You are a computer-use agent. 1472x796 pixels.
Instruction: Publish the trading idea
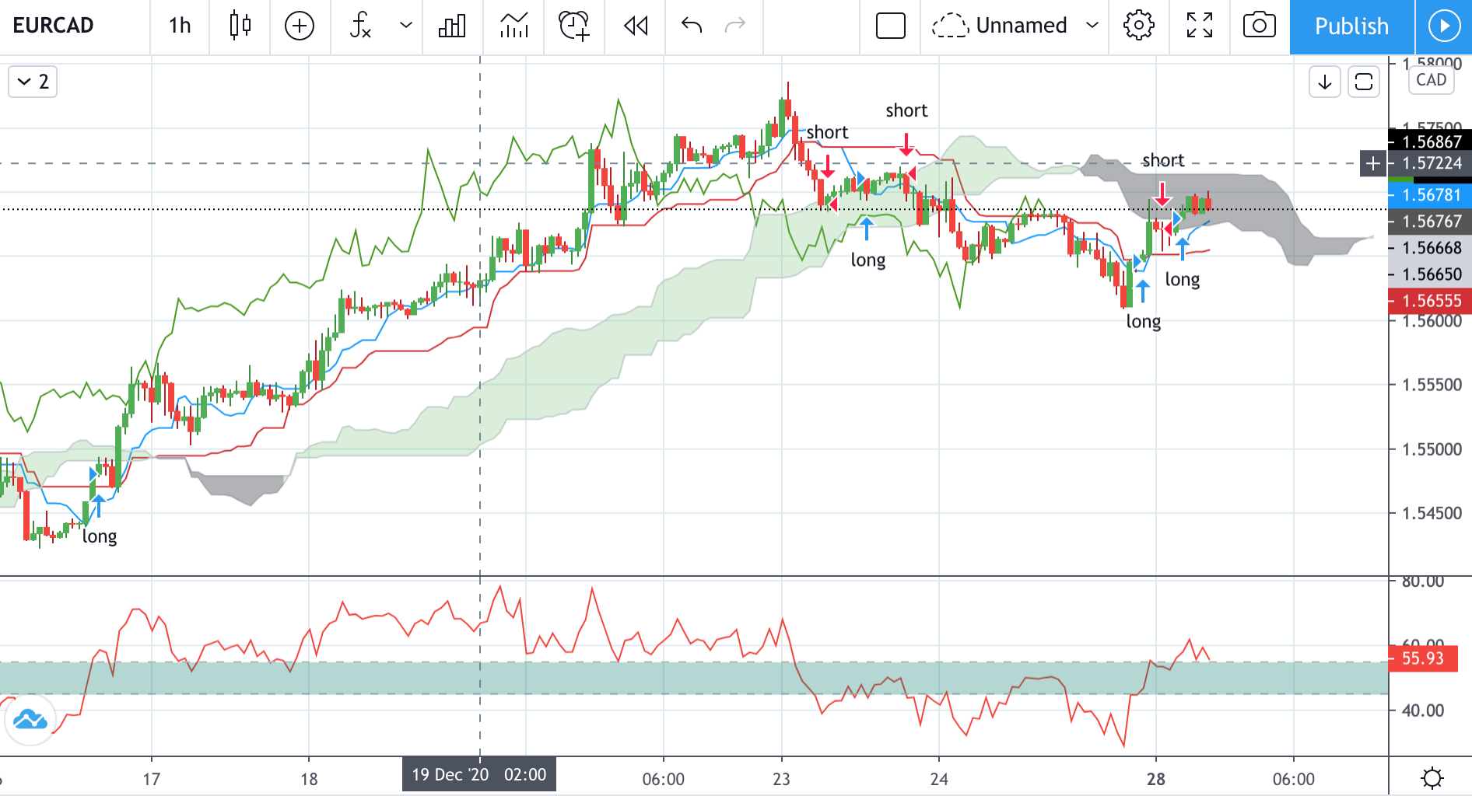pos(1351,26)
